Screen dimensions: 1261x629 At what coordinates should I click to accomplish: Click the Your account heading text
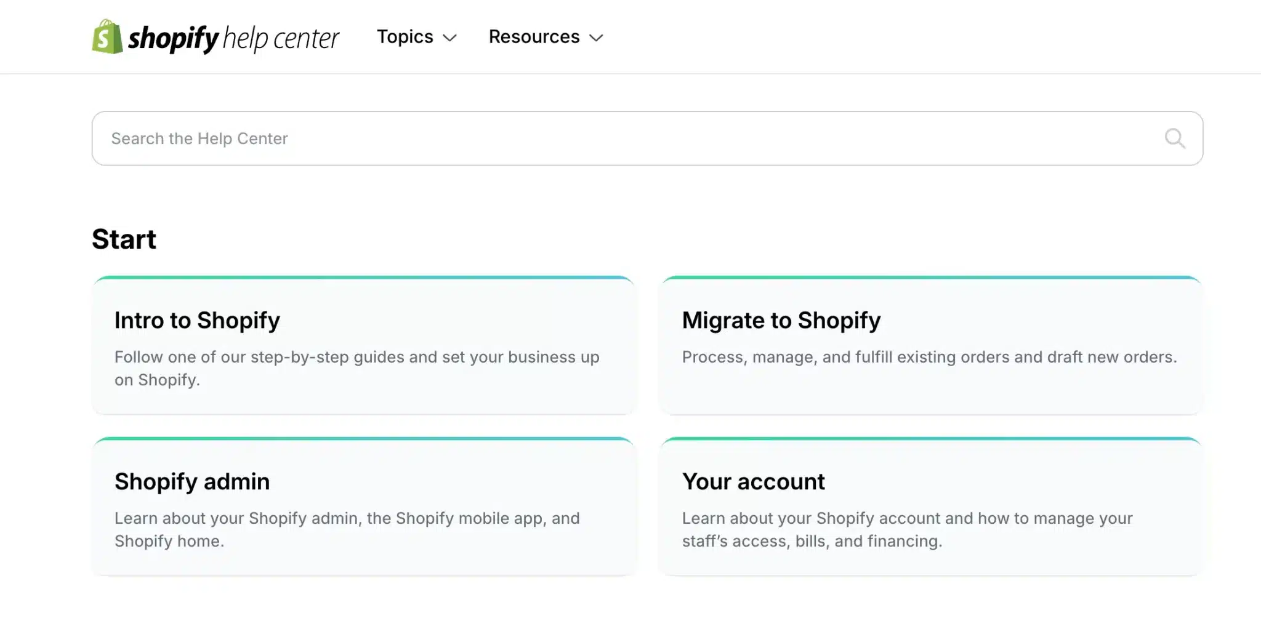pyautogui.click(x=753, y=481)
